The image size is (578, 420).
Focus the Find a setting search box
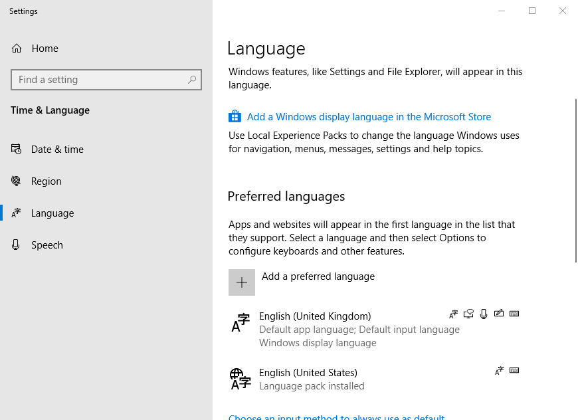click(106, 80)
